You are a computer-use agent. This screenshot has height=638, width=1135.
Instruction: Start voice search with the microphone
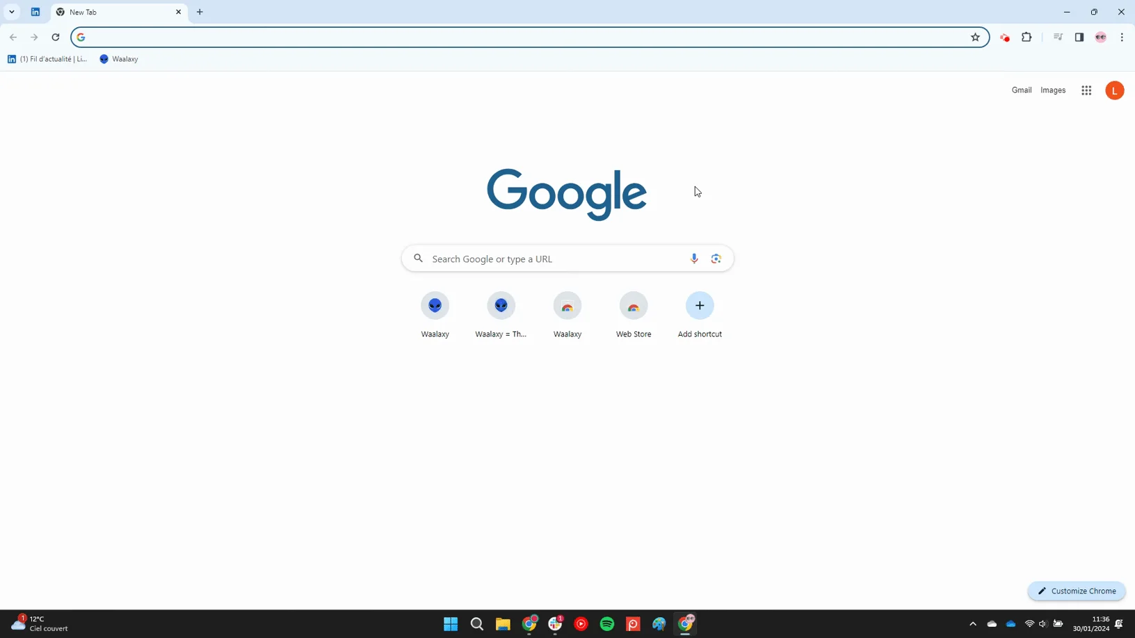pyautogui.click(x=694, y=259)
